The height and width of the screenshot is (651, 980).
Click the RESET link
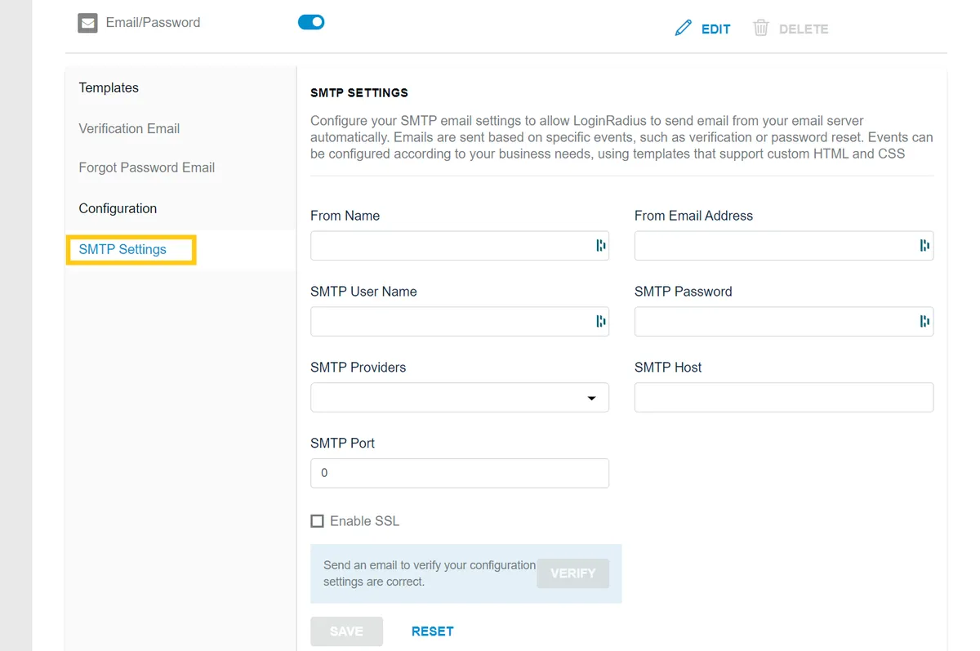(432, 631)
